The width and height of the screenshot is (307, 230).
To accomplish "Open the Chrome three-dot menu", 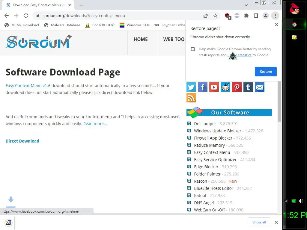I will point(275,16).
